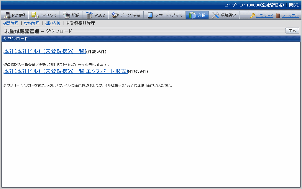The image size is (302, 189).
Task: Select 未登録機器管理 in the sub-navigation
Action: (x=80, y=23)
